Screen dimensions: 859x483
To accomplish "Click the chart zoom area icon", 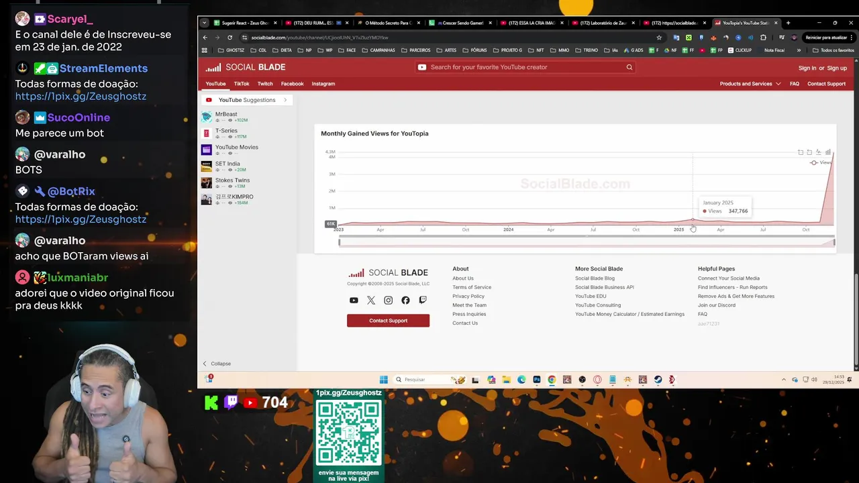I will coord(801,152).
